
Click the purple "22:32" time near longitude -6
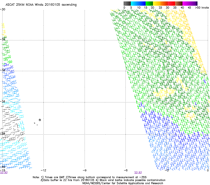[x=138, y=173]
